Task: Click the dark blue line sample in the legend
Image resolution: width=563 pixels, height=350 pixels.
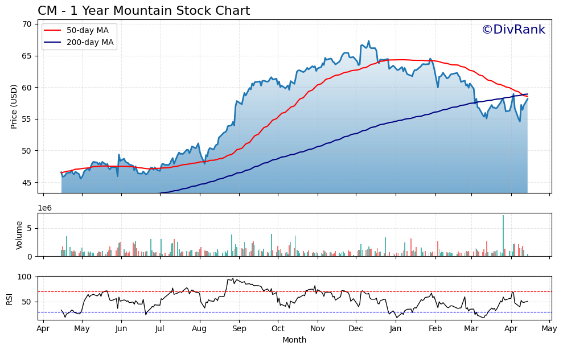Action: tap(52, 42)
